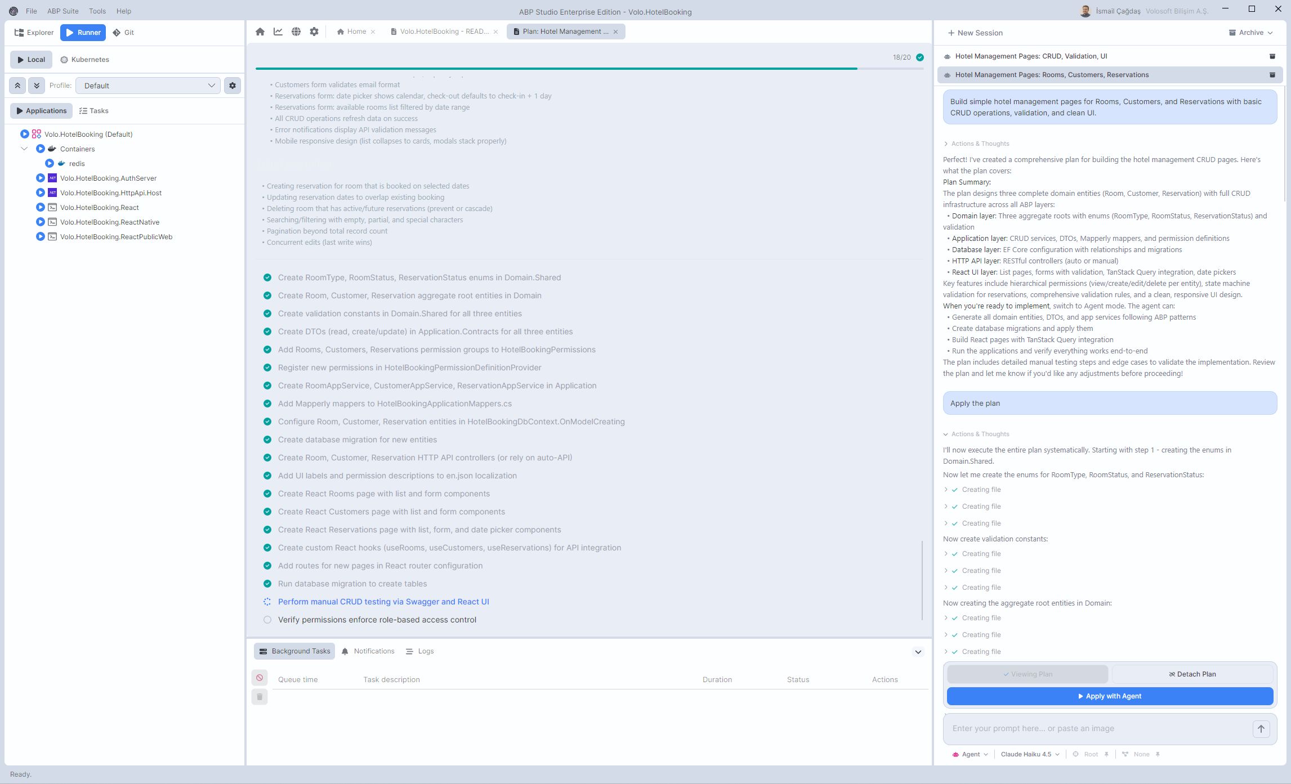The height and width of the screenshot is (784, 1291).
Task: Expand the first Actions & Thoughts section
Action: (976, 144)
